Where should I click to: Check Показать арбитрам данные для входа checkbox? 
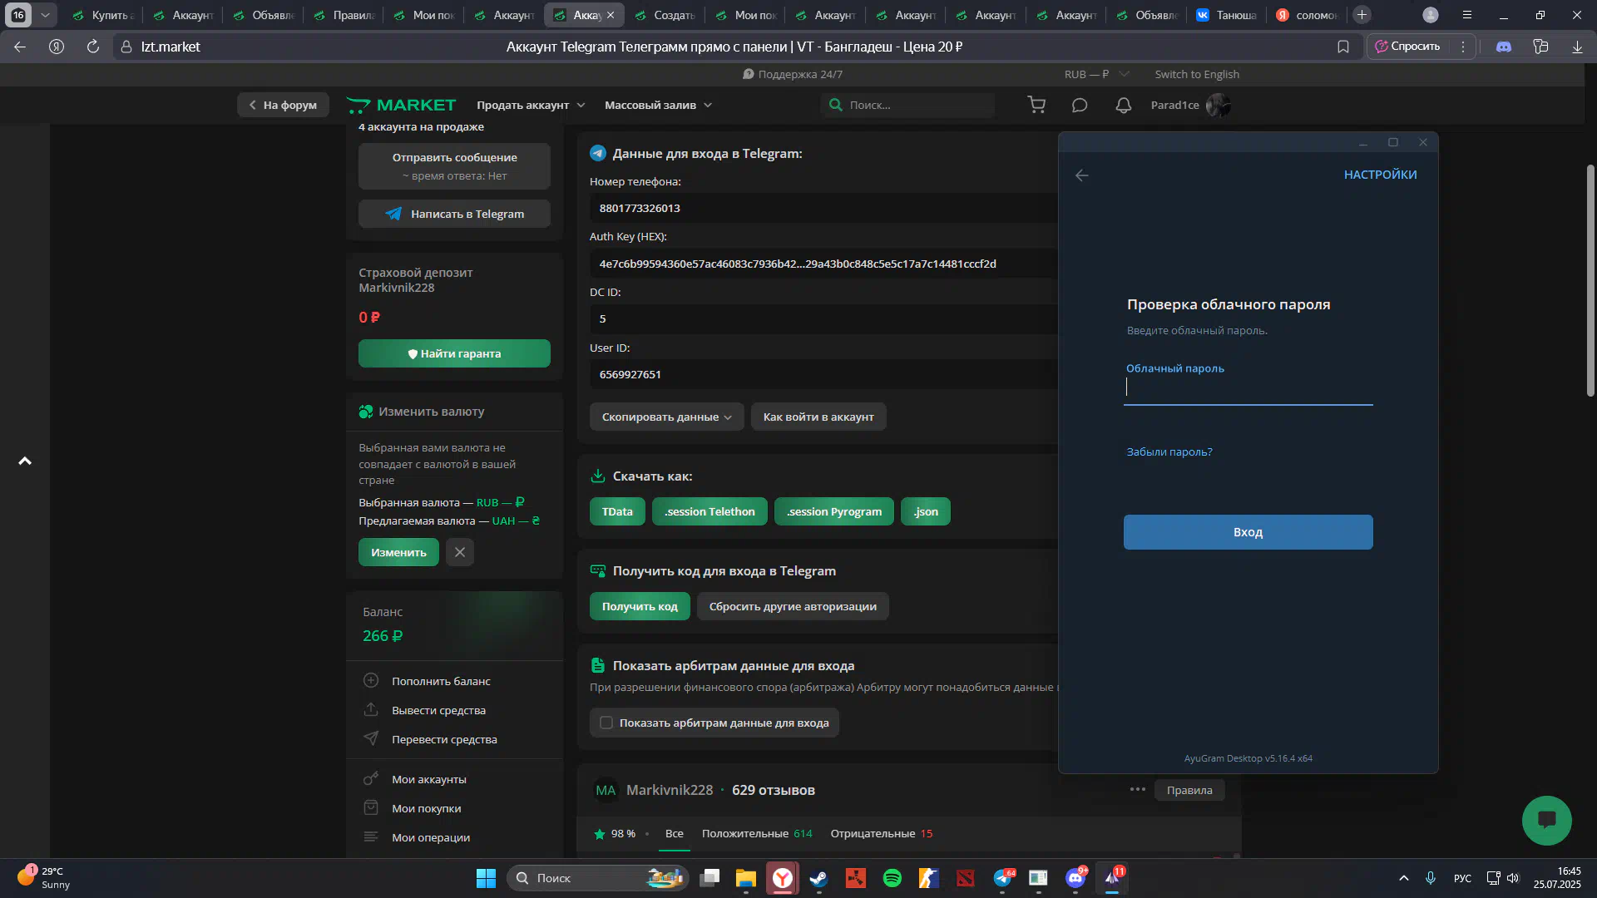tap(606, 723)
